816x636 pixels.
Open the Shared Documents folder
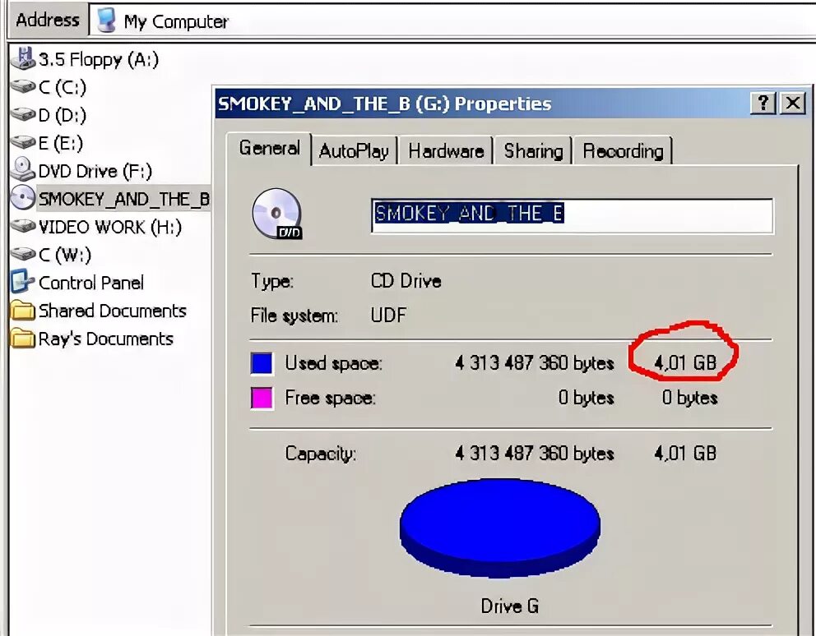tap(113, 311)
